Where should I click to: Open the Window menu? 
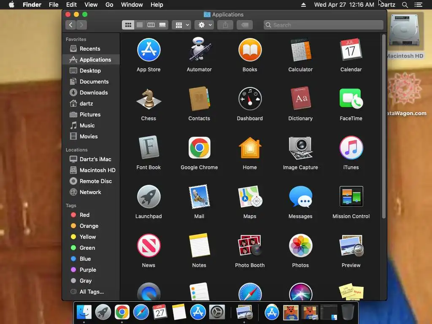tap(132, 5)
